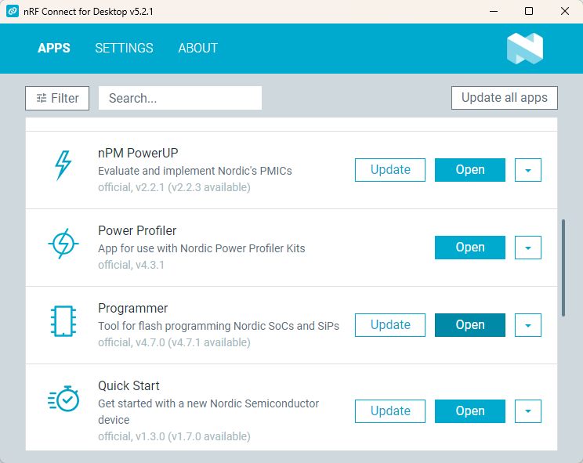Update the Quick Start app
583x463 pixels.
click(x=390, y=411)
